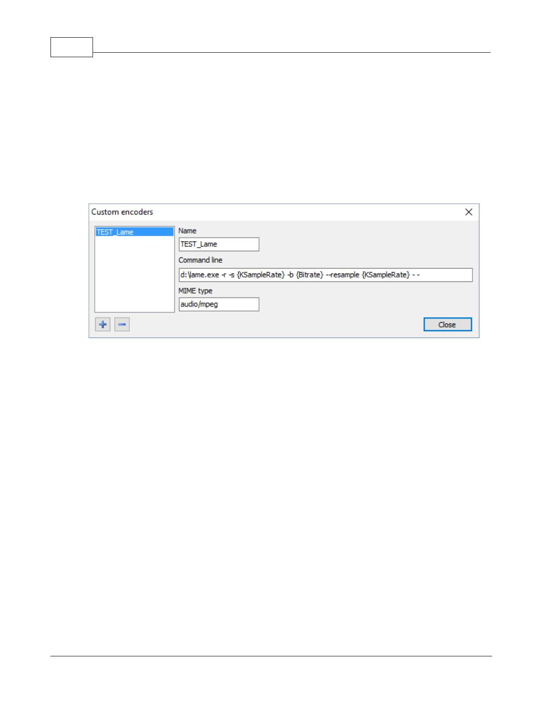Click the empty page header box

[72, 47]
